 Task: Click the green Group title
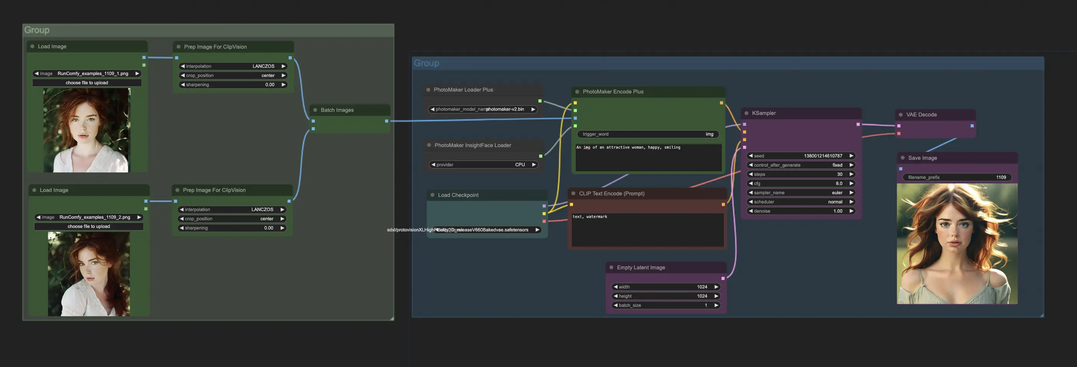coord(37,30)
